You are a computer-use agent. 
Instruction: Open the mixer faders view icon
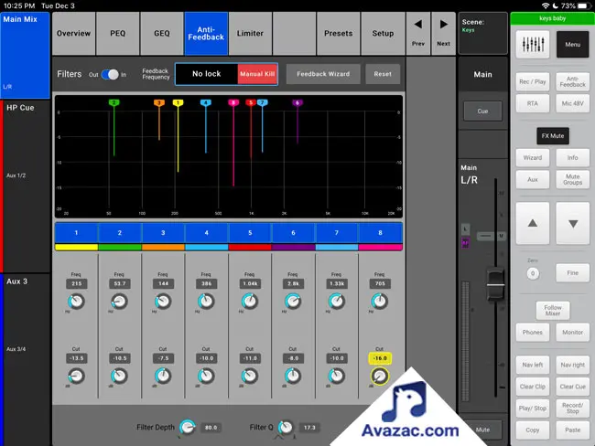click(x=533, y=45)
